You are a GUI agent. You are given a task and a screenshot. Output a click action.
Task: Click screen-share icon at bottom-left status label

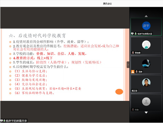2,121
